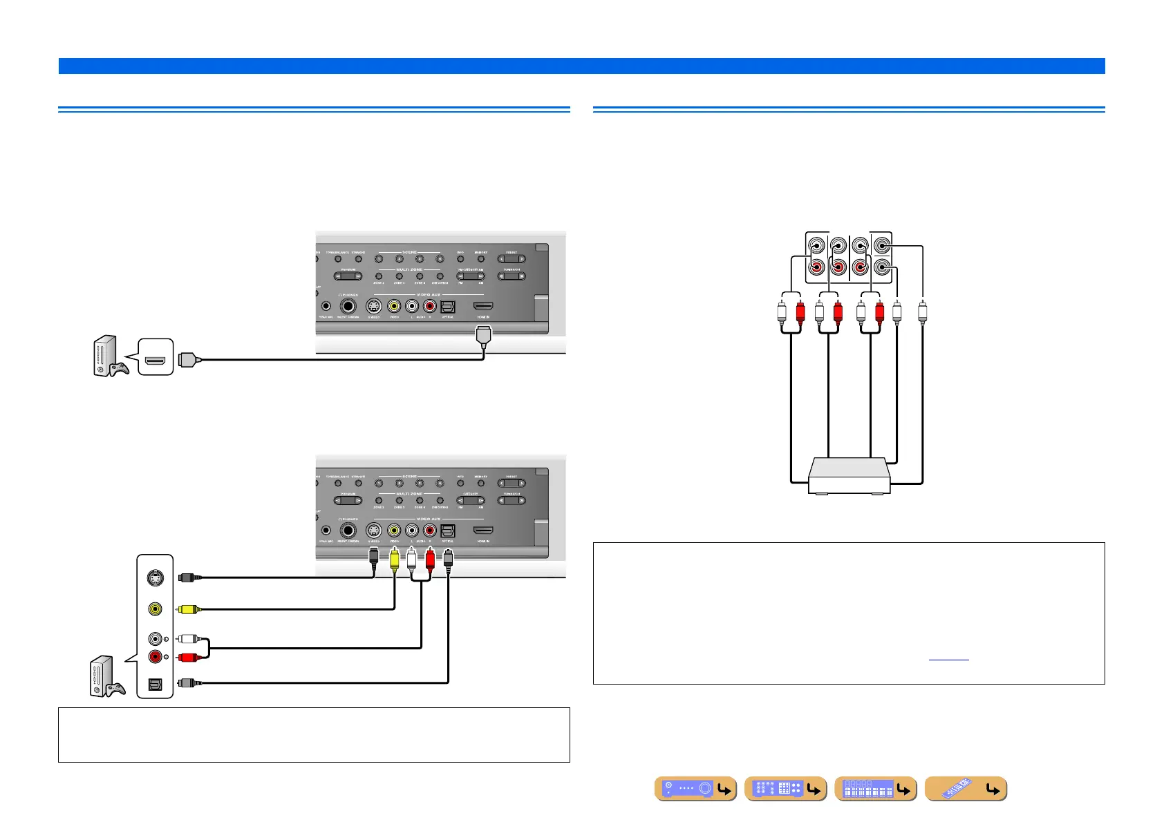Click the S-Video jack on the game console panel
The height and width of the screenshot is (822, 1164).
click(x=156, y=577)
